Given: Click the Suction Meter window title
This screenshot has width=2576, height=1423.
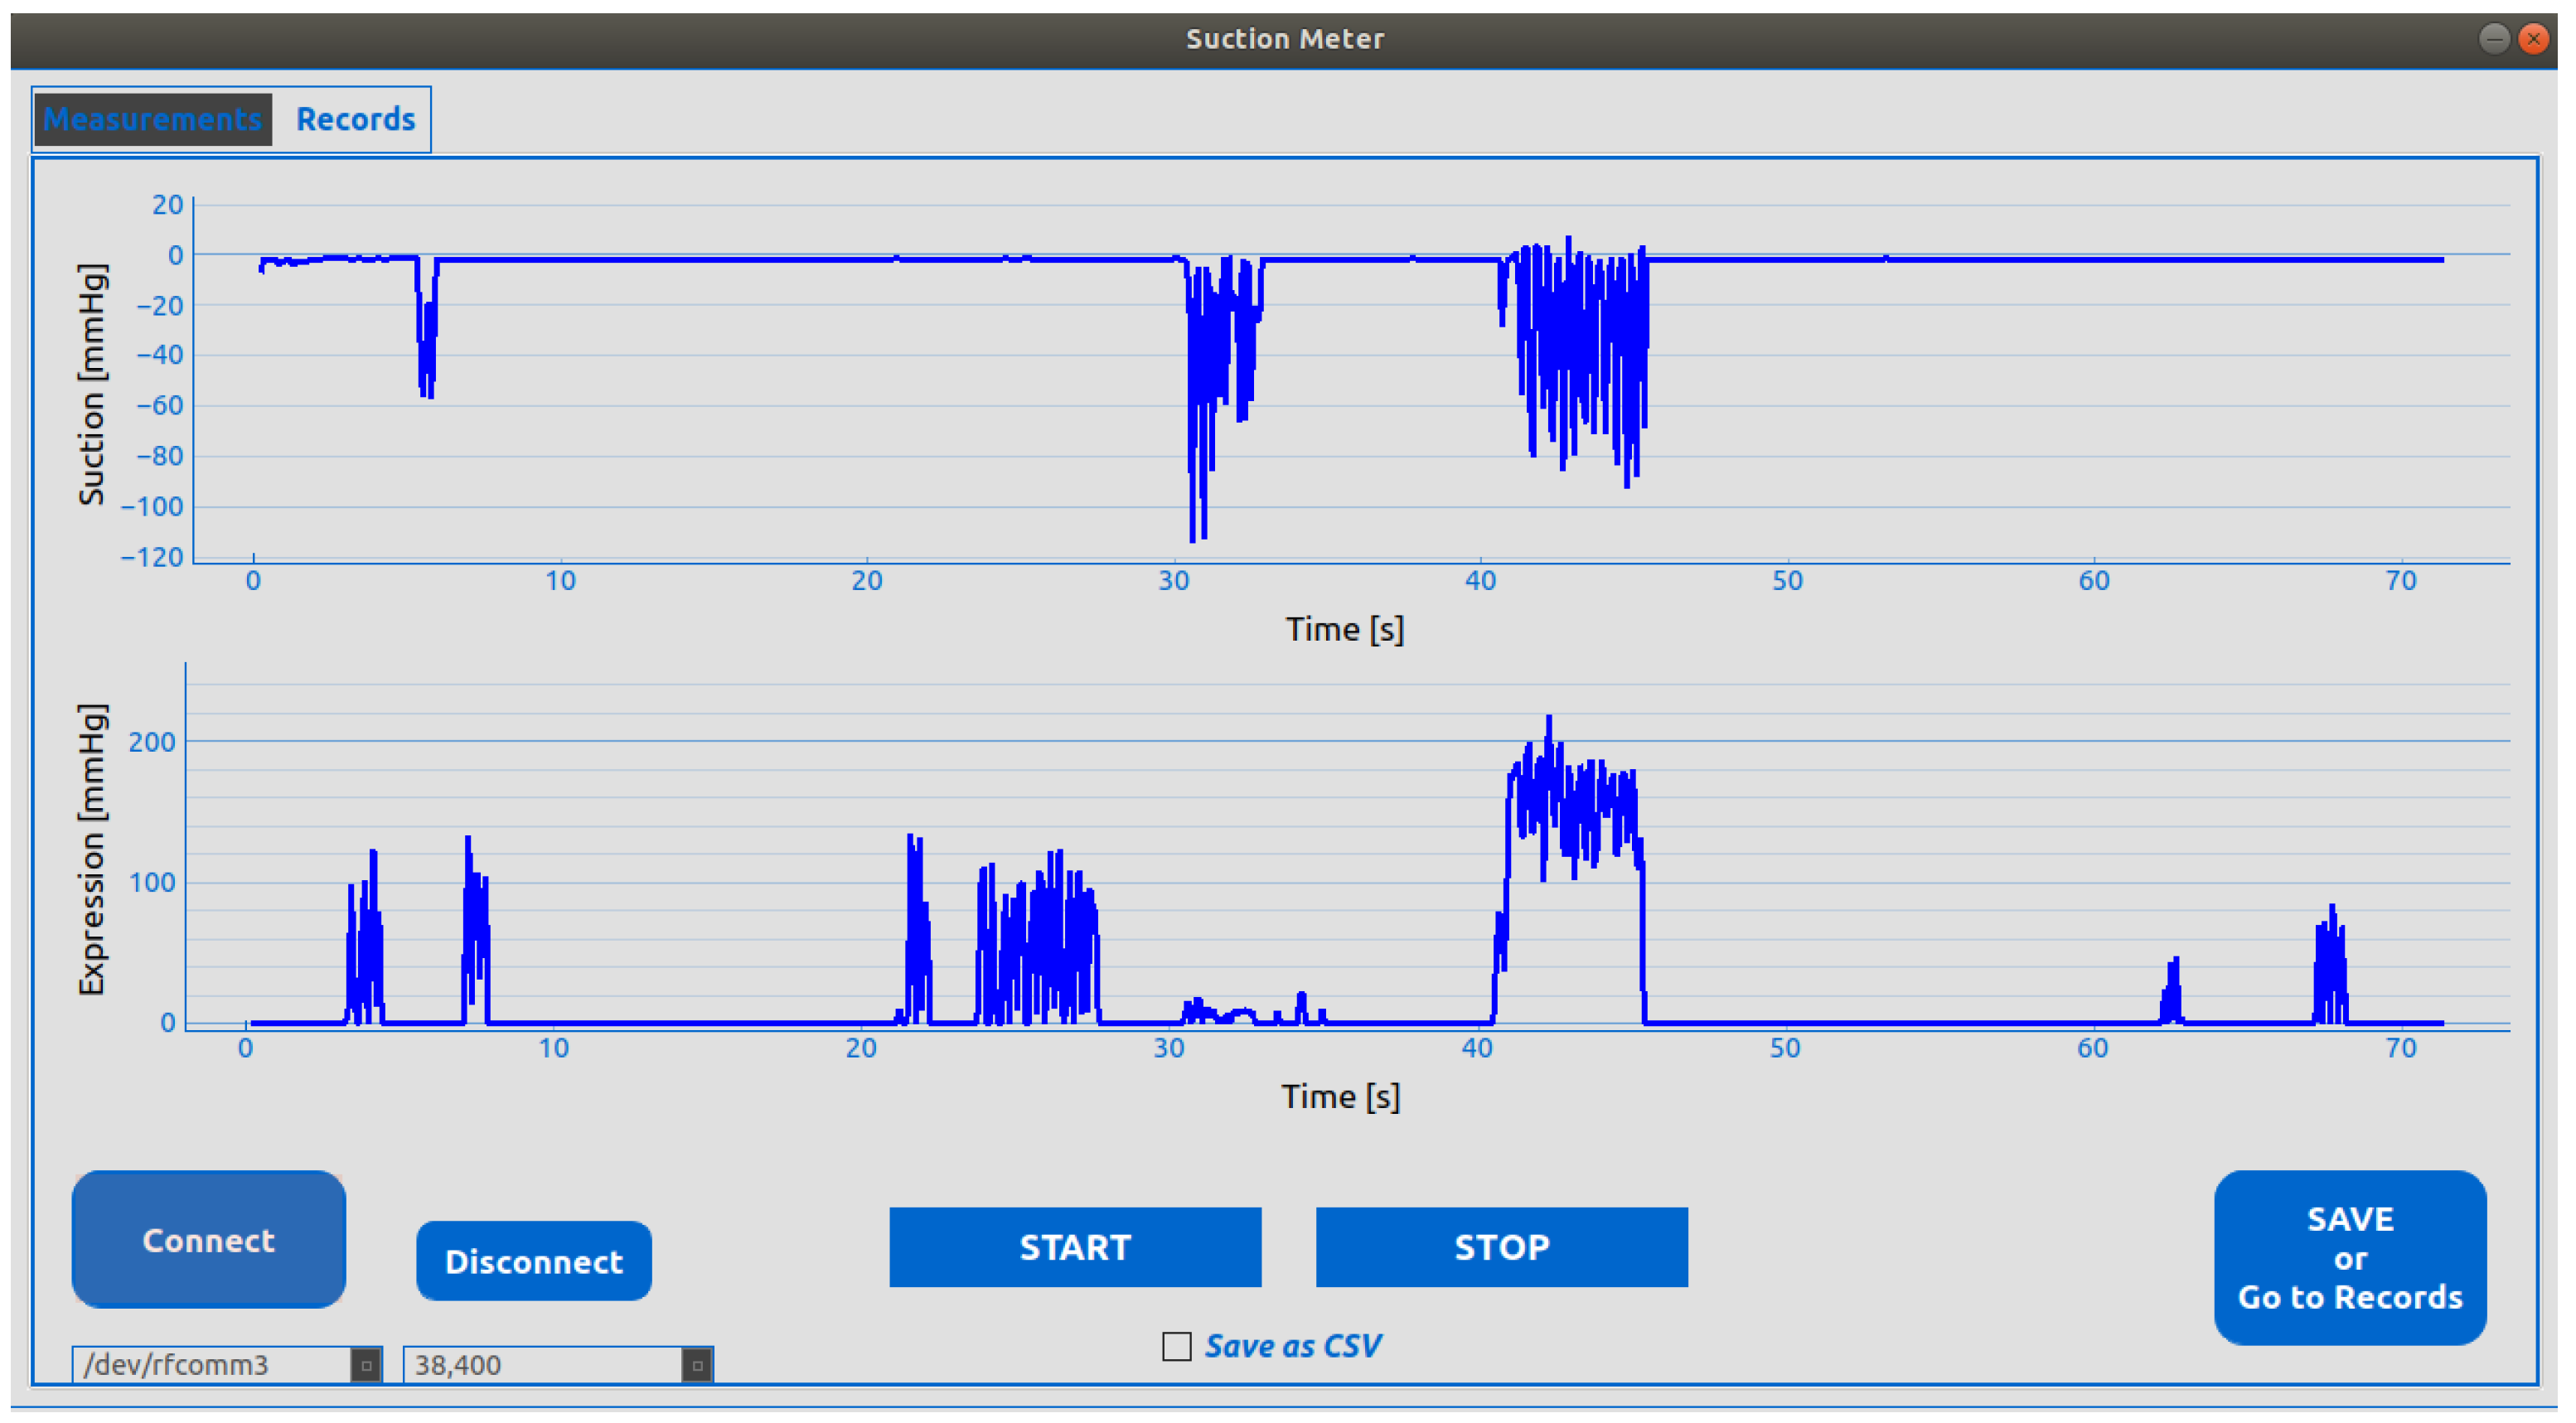Looking at the screenshot, I should (1285, 39).
